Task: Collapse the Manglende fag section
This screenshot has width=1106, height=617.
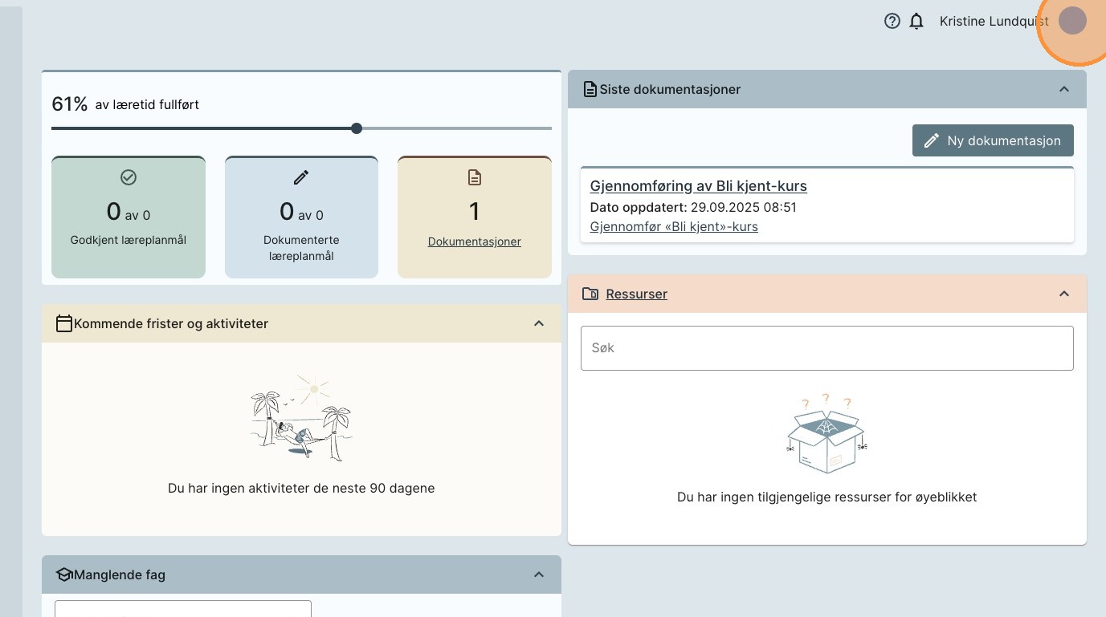Action: point(539,574)
